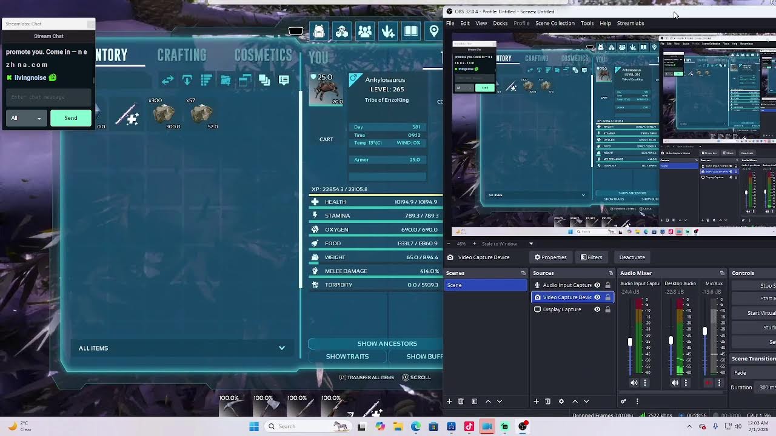
Task: Unmute Mic/Aux red speaker button
Action: tap(709, 383)
